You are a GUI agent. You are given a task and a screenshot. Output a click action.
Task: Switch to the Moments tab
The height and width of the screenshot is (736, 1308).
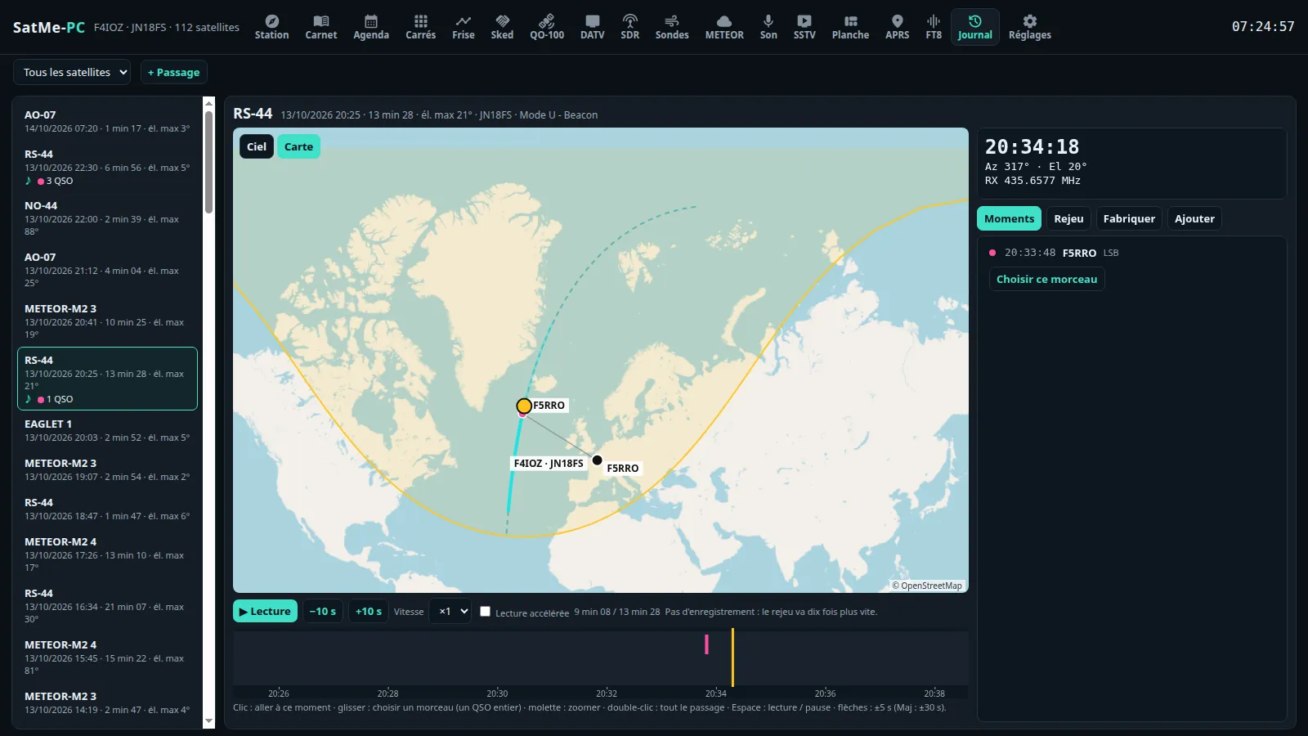pyautogui.click(x=1009, y=218)
